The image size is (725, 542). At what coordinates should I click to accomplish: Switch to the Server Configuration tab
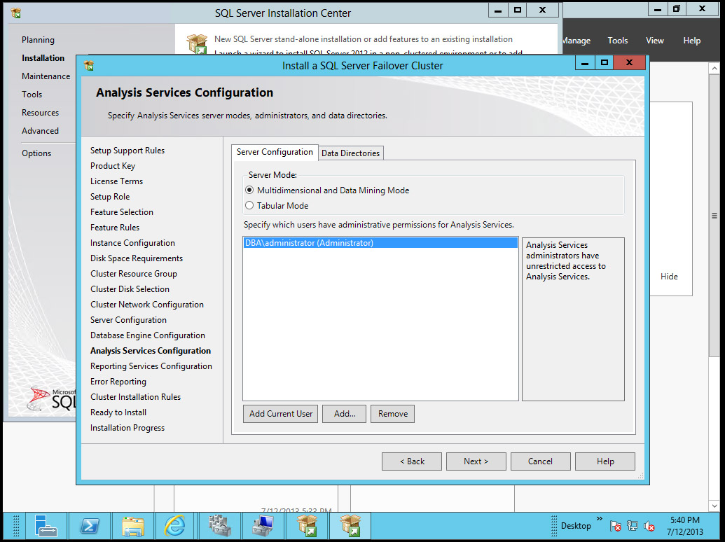point(275,152)
